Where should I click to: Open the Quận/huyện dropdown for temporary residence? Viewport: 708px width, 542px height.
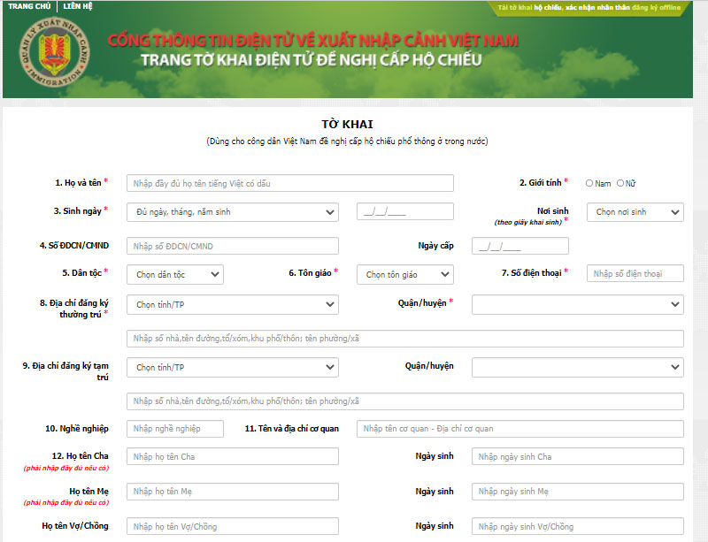click(x=577, y=367)
